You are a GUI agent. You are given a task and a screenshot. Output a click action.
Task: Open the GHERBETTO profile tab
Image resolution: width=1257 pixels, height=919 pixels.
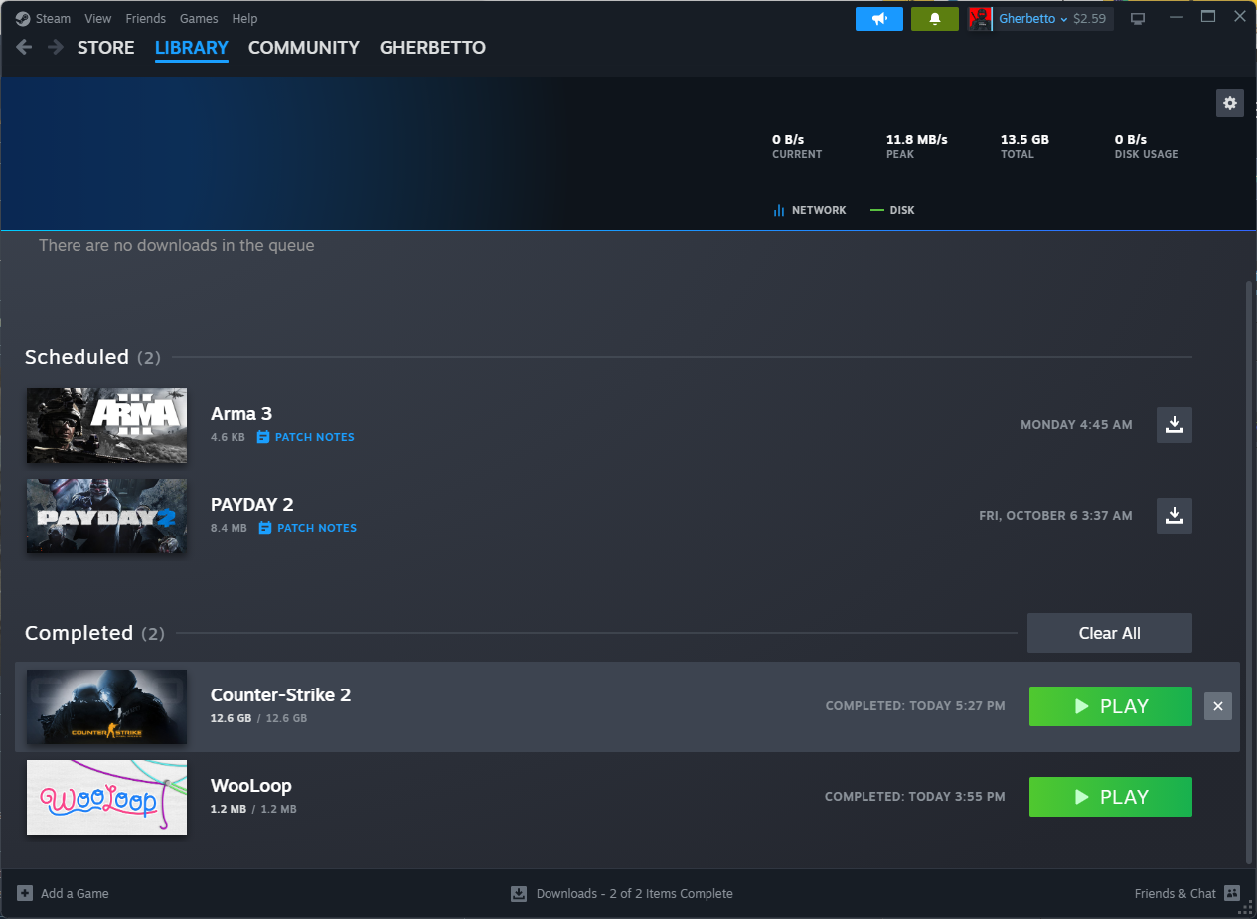click(432, 48)
